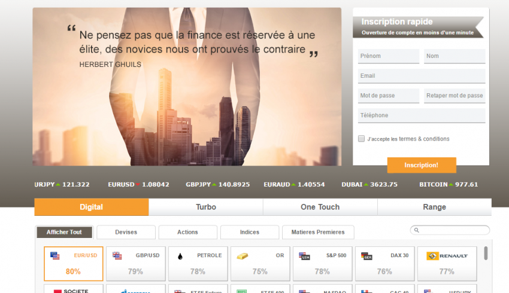Switch to the One Touch tab
The width and height of the screenshot is (509, 293).
pyautogui.click(x=320, y=207)
